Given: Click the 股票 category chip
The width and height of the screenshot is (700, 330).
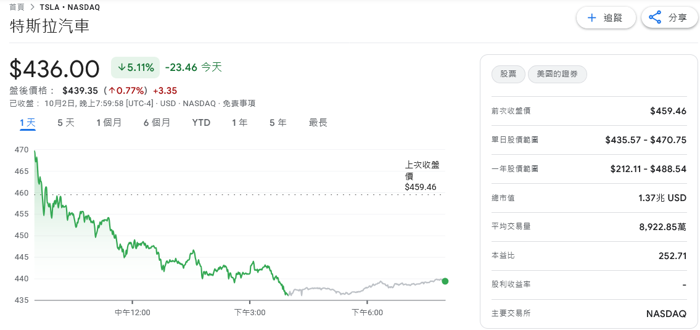Looking at the screenshot, I should tap(508, 74).
